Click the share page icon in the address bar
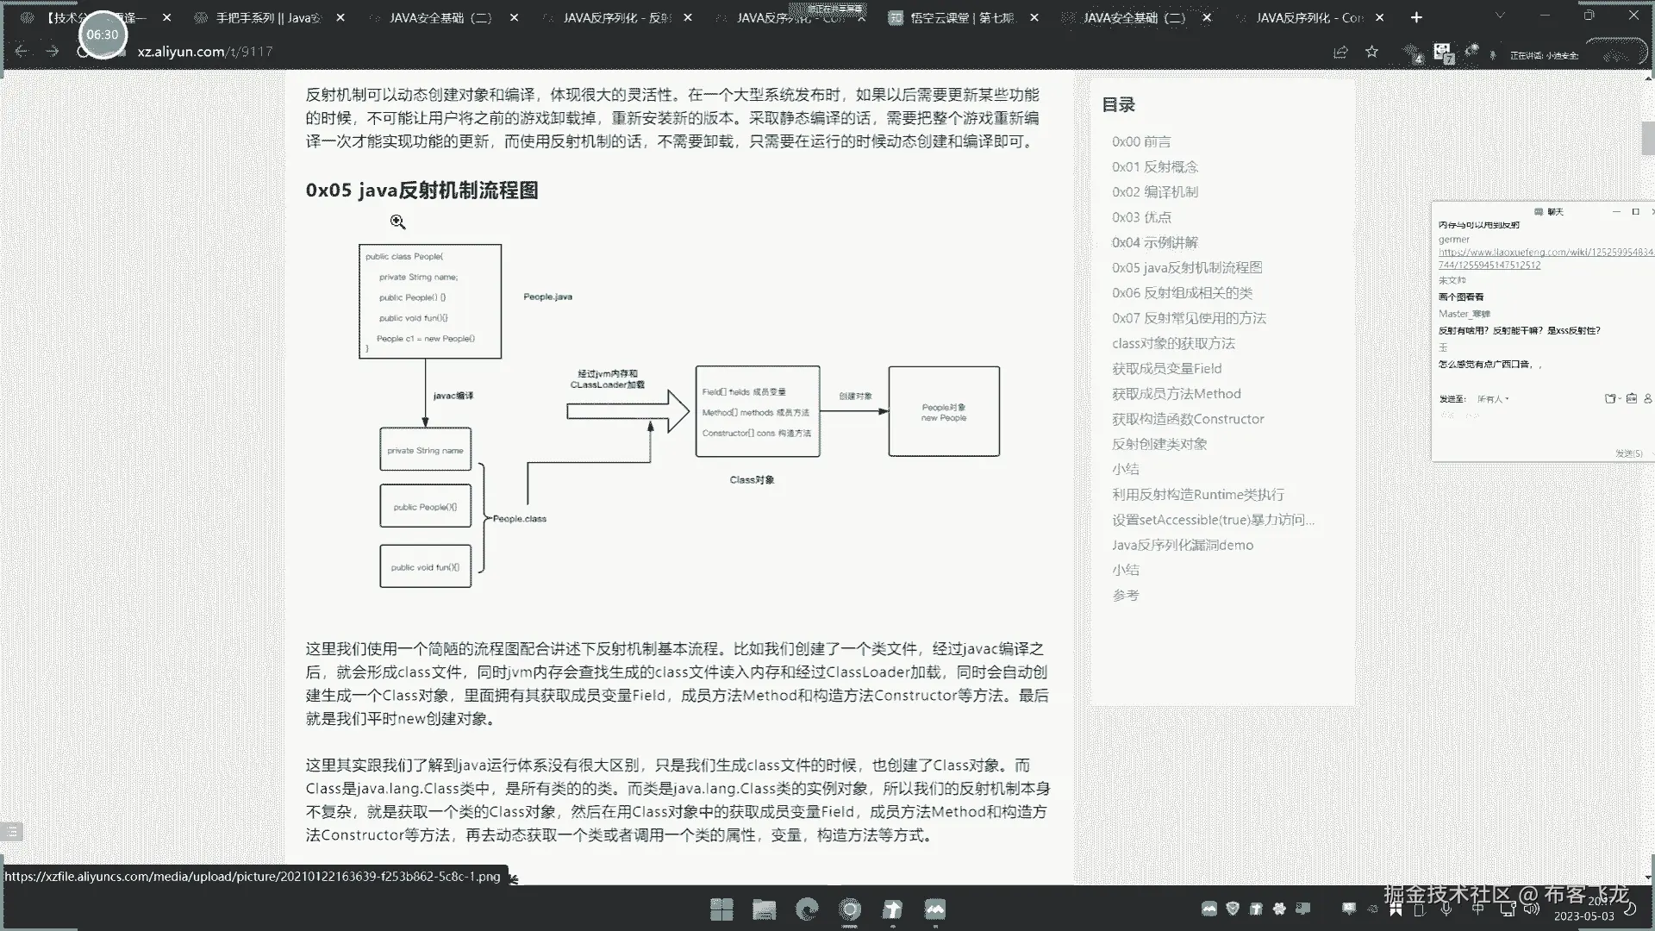The height and width of the screenshot is (931, 1655). (1340, 52)
